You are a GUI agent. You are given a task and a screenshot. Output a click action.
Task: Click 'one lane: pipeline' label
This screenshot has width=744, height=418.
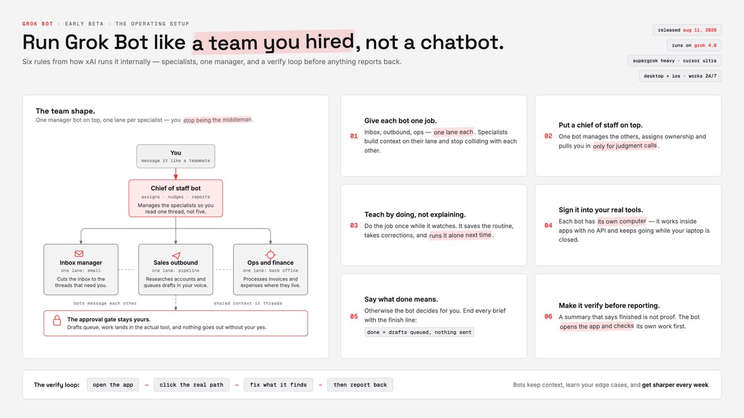click(x=176, y=271)
